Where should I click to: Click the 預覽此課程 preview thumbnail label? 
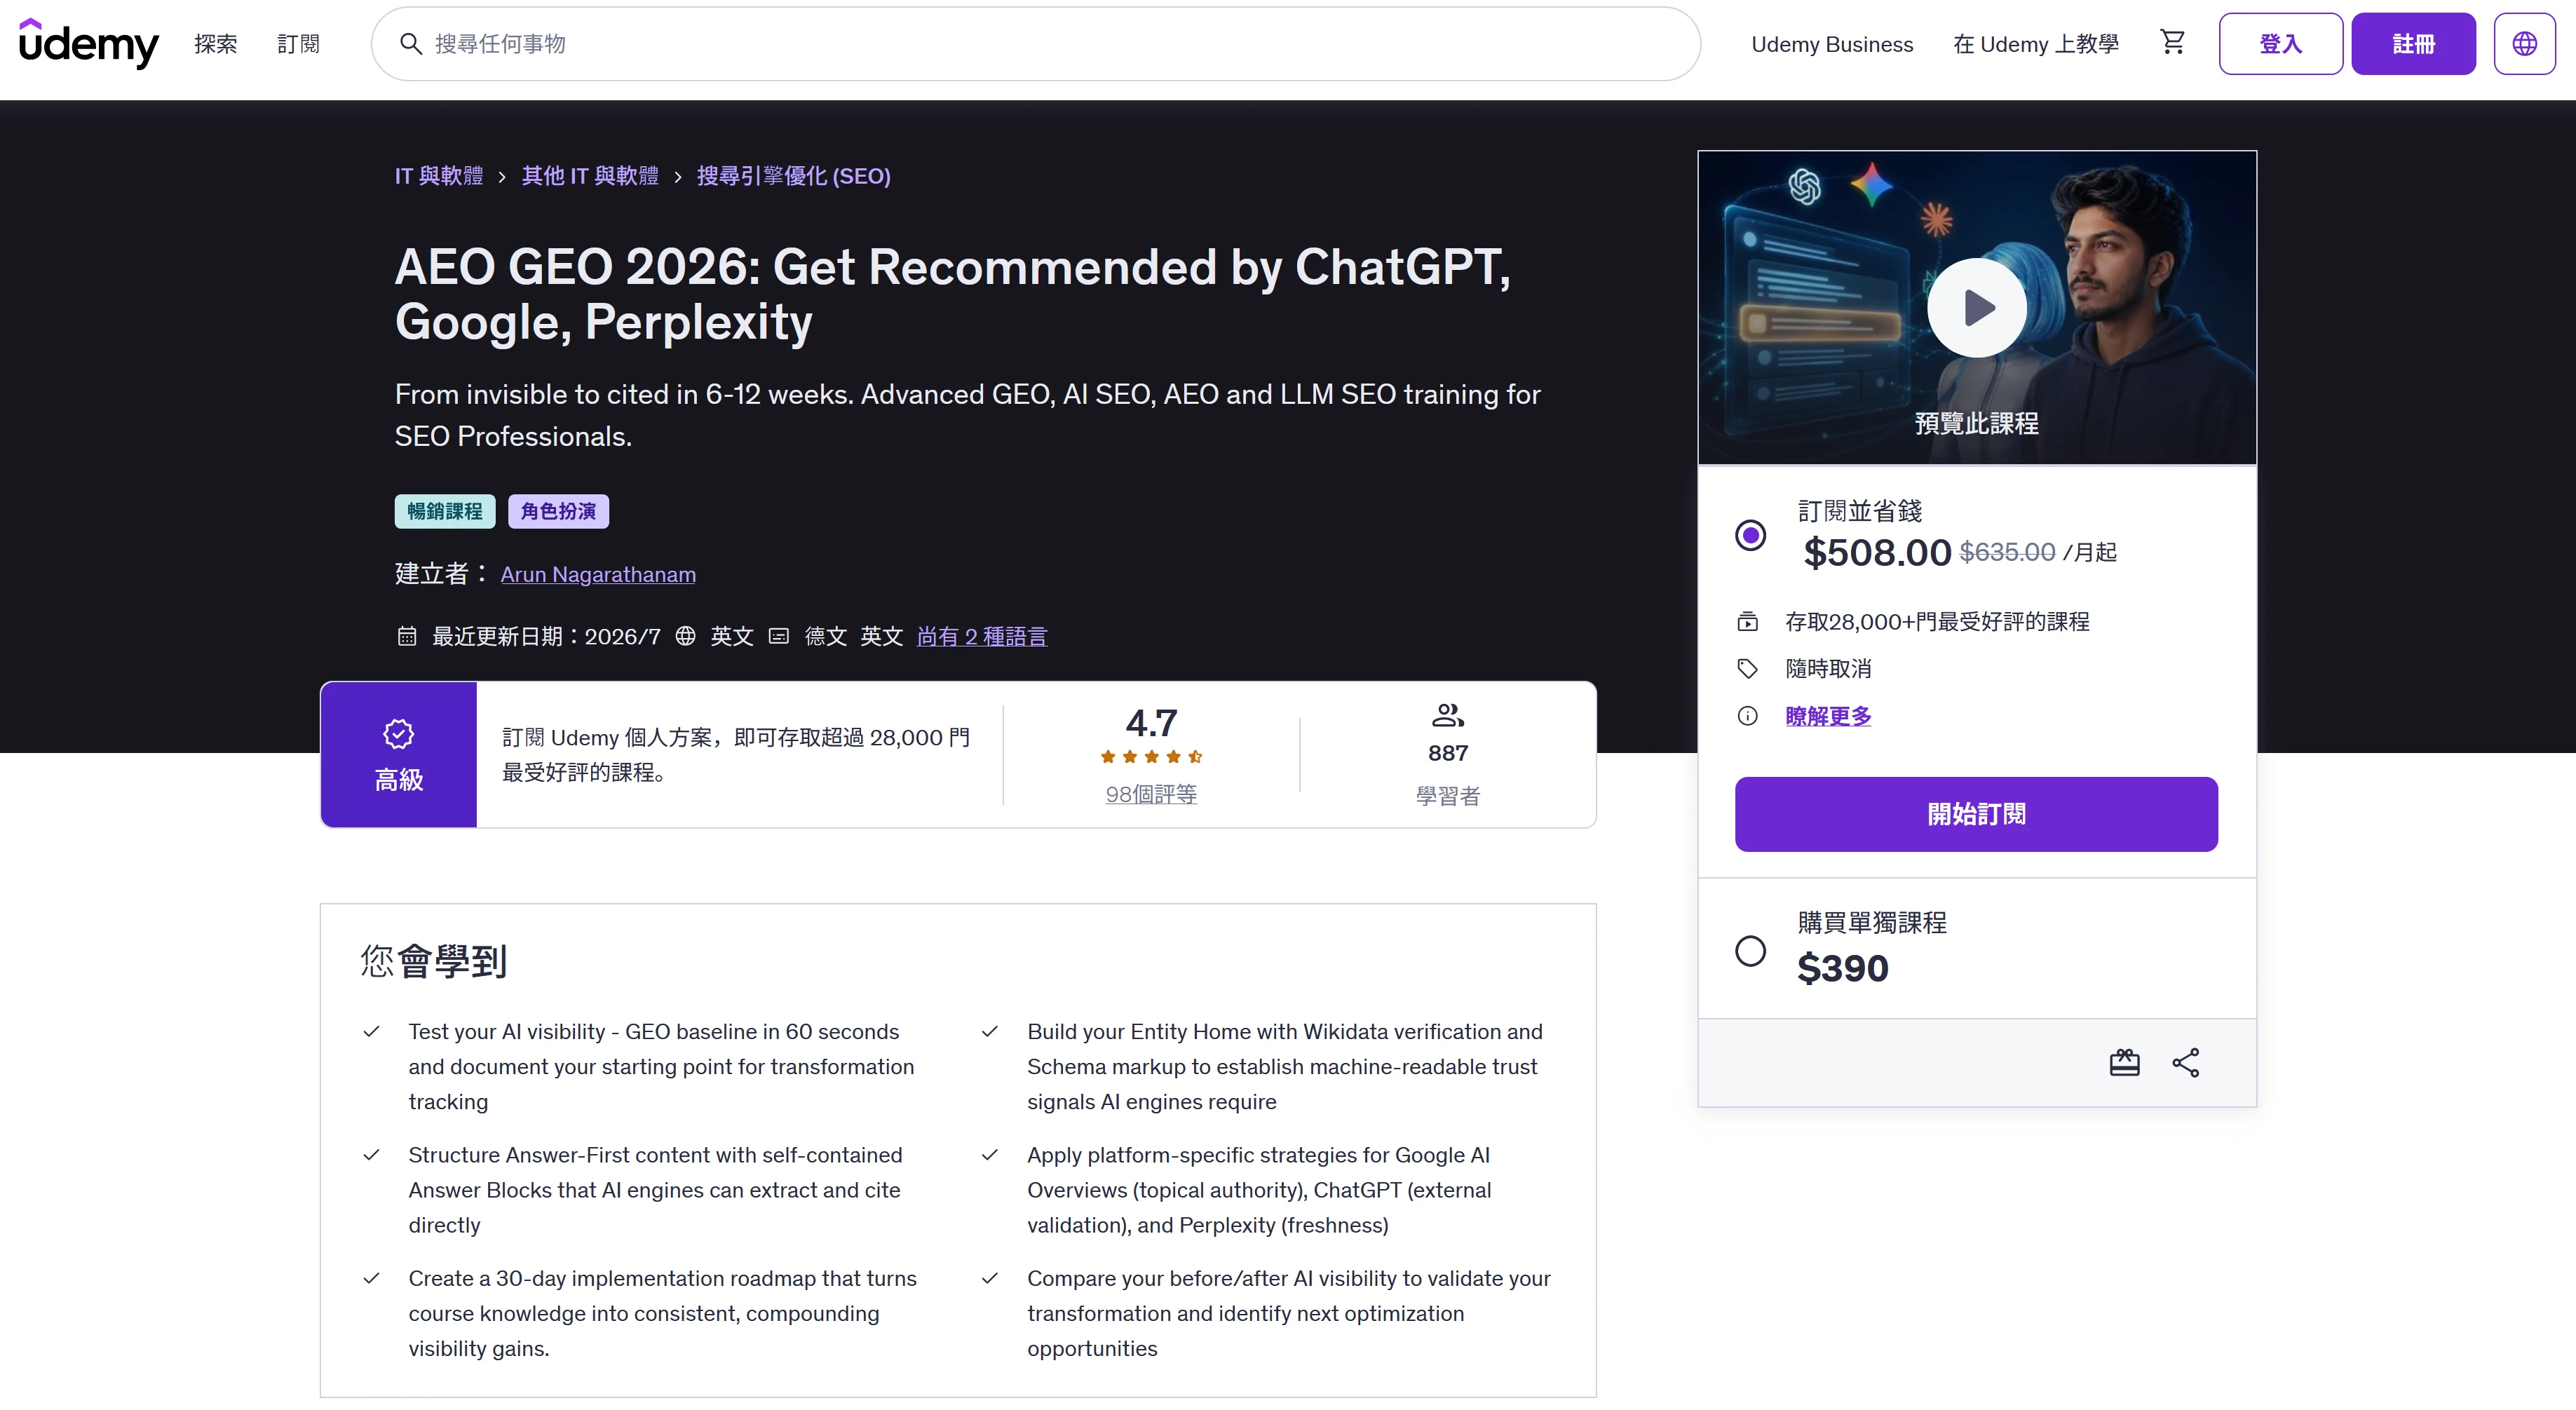click(x=1976, y=423)
